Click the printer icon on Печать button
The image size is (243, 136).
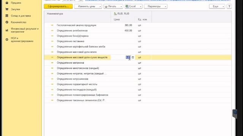click(106, 6)
